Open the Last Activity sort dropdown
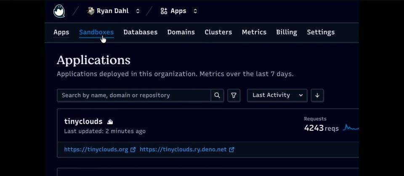404x176 pixels. [277, 95]
